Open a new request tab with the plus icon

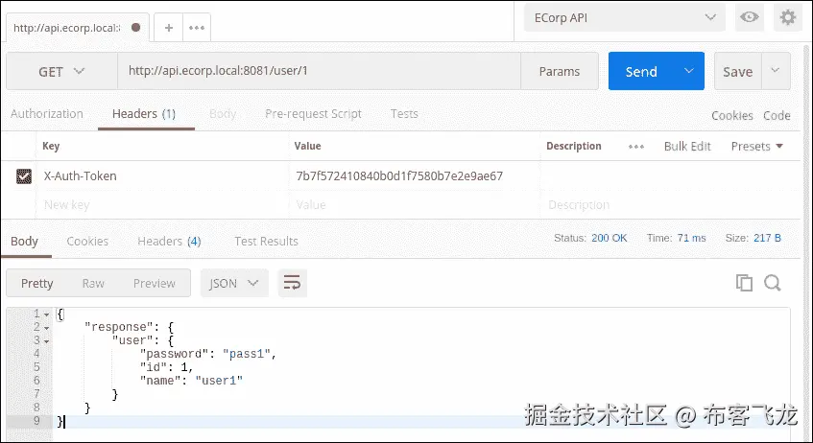169,28
